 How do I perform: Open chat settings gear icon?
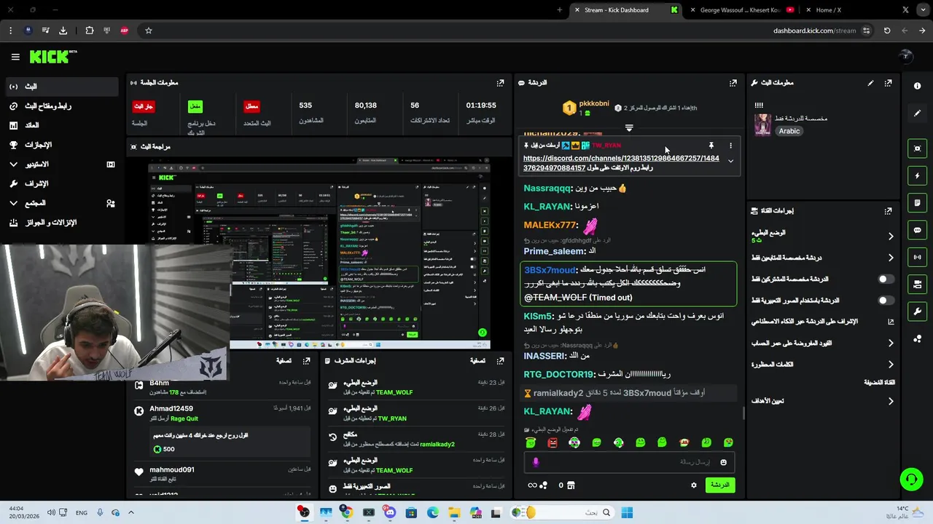[x=693, y=485]
